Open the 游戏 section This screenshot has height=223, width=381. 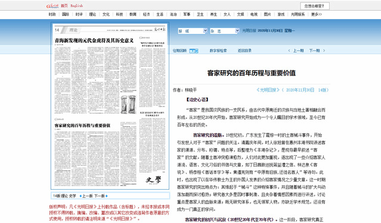pos(281,14)
